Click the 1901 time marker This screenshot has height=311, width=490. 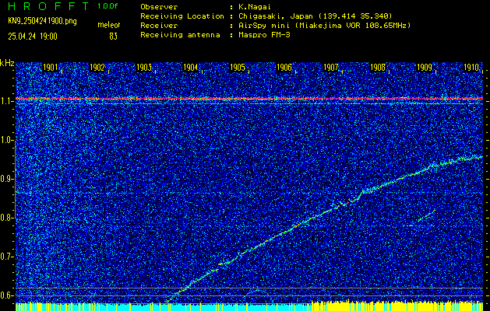coord(50,68)
